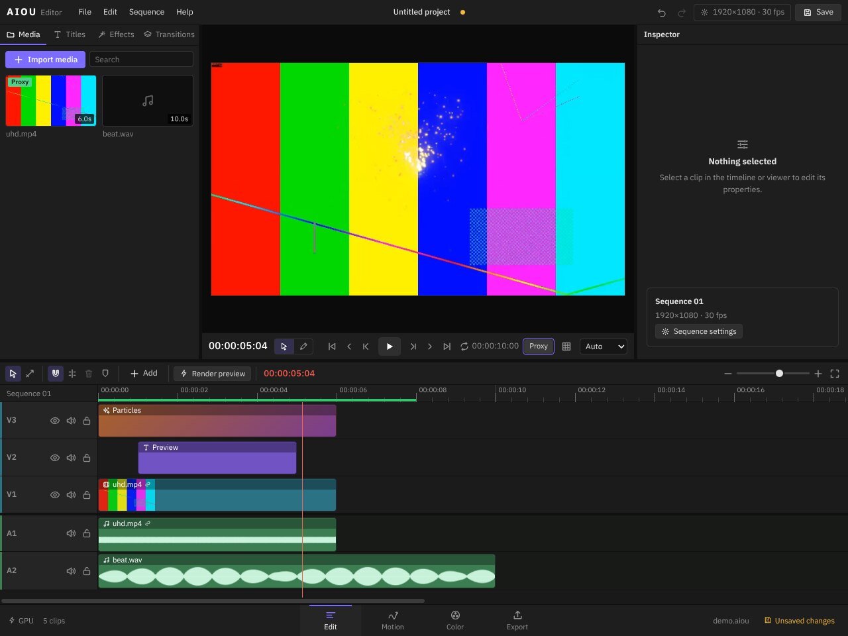Image resolution: width=848 pixels, height=636 pixels.
Task: Select the arrow selection tool in timeline toolbar
Action: click(13, 374)
